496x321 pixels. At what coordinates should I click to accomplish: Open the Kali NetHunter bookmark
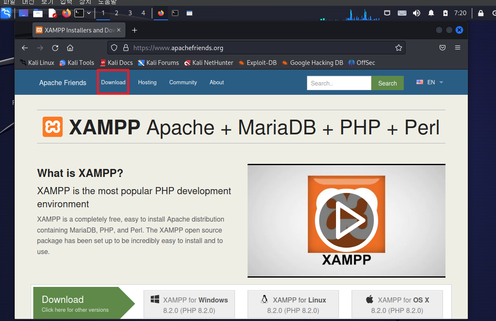click(209, 63)
